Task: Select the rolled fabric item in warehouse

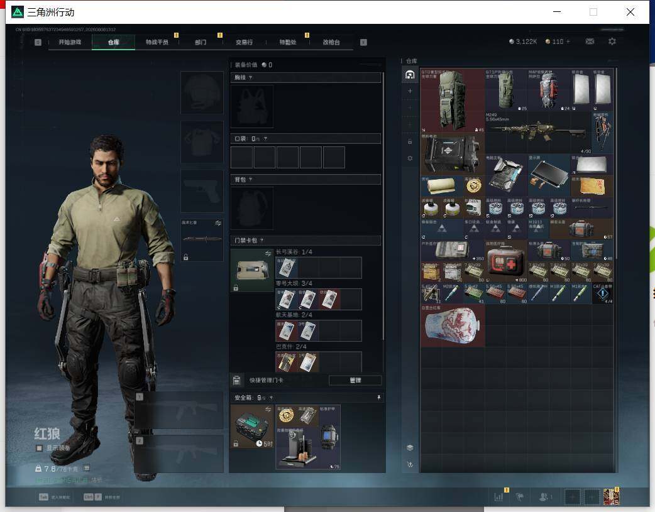Action: [x=442, y=186]
